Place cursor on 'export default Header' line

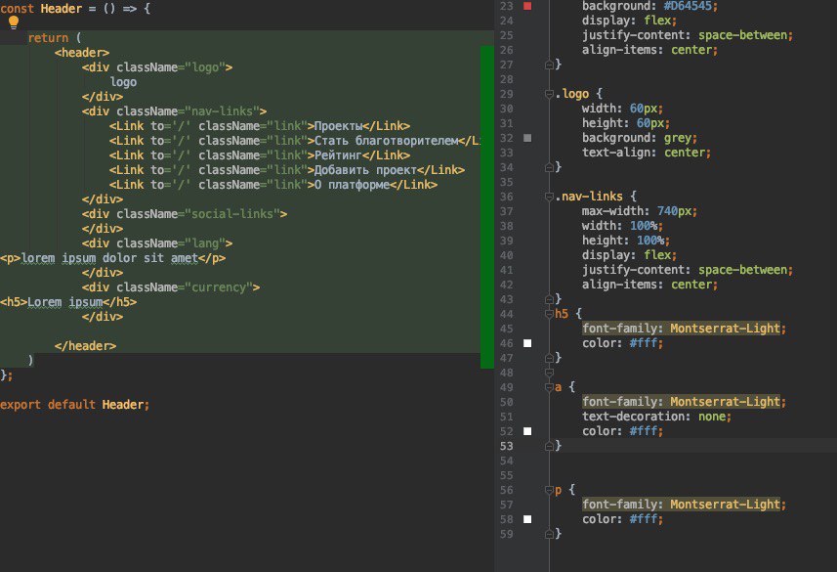[74, 405]
